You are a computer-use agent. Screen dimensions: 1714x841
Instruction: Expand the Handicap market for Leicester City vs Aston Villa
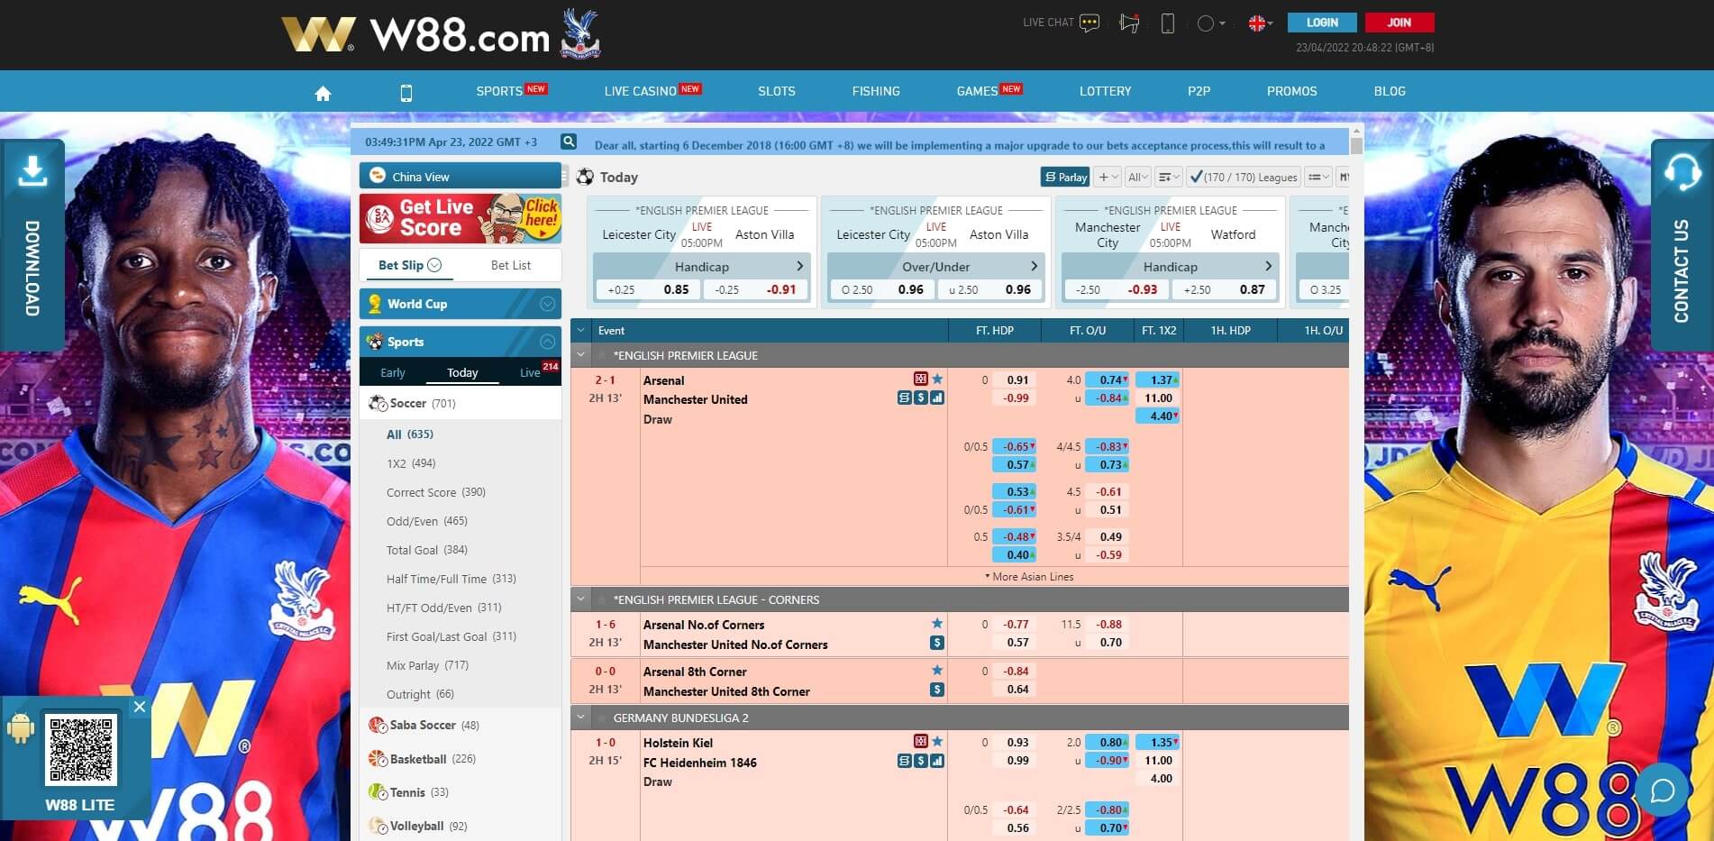click(x=798, y=266)
